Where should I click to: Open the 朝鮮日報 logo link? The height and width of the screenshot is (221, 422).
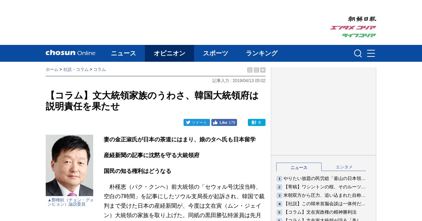[x=362, y=19]
